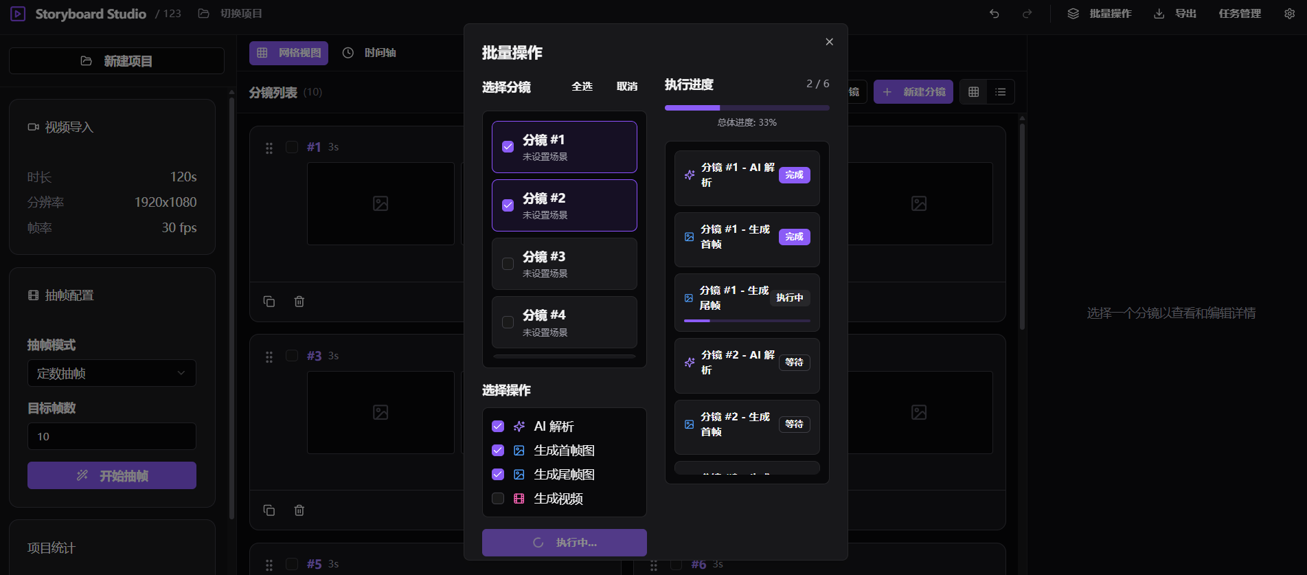
Task: Click drag handle of storyboard #5
Action: click(x=269, y=565)
